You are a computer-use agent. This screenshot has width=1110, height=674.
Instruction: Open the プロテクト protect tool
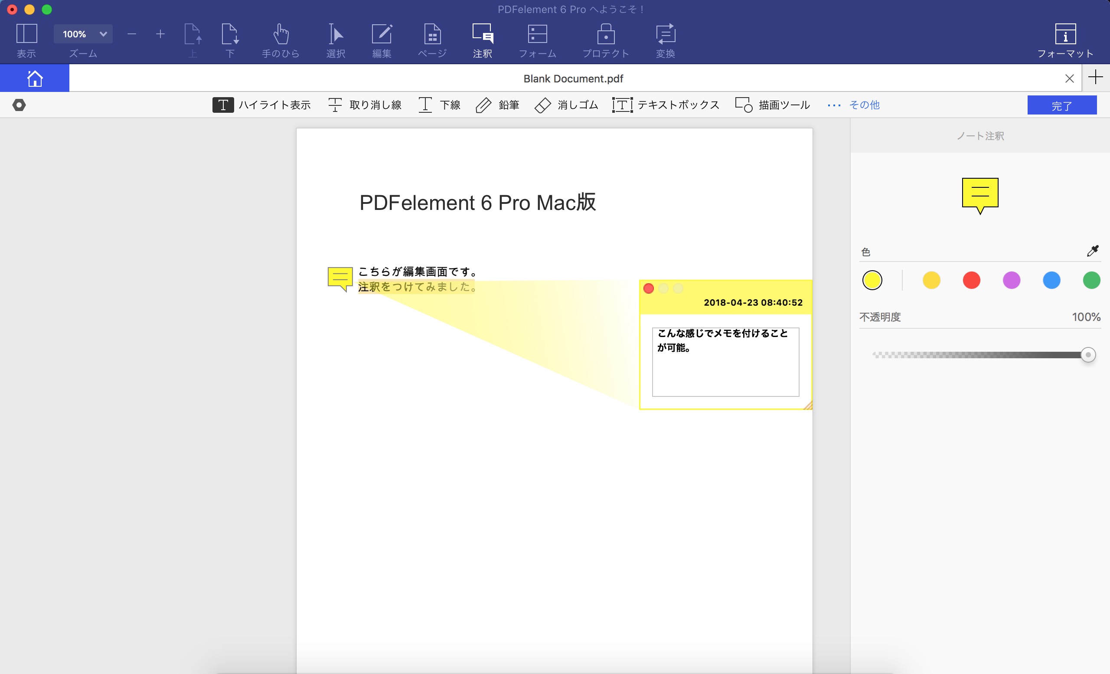[606, 34]
